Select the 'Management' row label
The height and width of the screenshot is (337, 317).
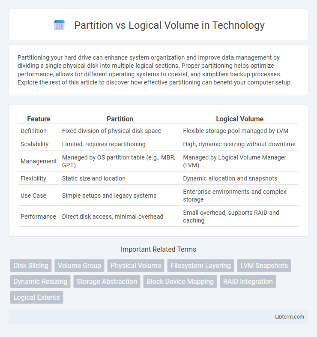[39, 161]
